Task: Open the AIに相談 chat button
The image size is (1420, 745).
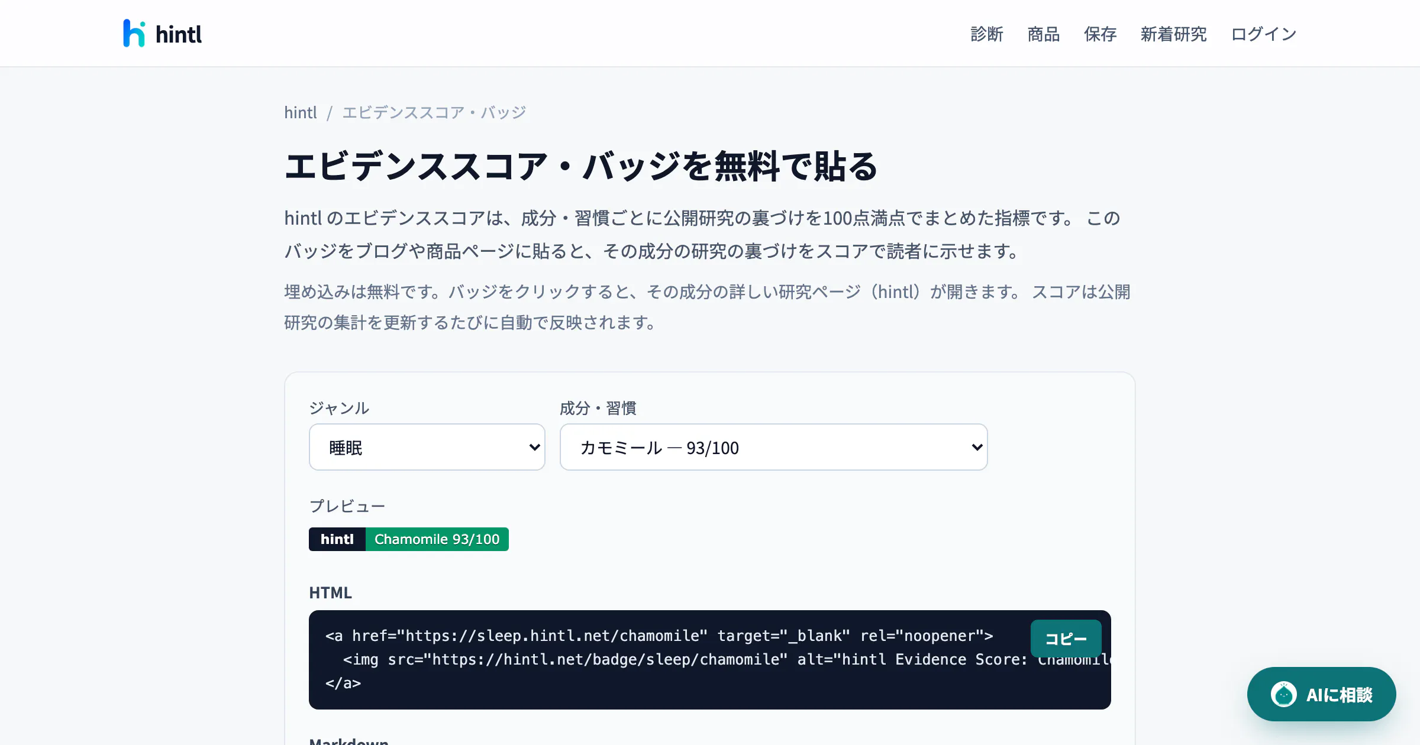Action: pos(1322,694)
